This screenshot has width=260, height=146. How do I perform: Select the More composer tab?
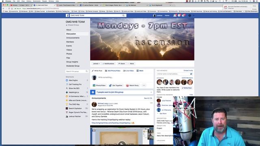pos(140,71)
